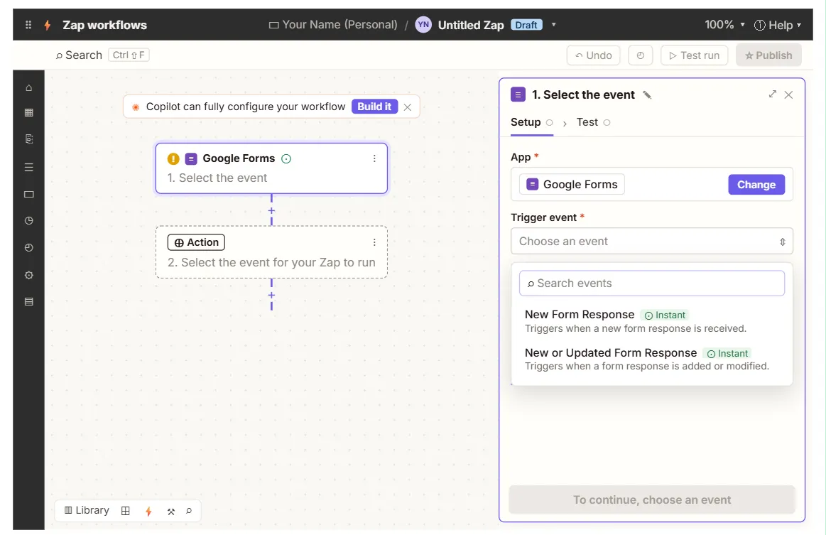Click the magnifier icon in bottom toolbar
826x535 pixels.
(x=189, y=511)
